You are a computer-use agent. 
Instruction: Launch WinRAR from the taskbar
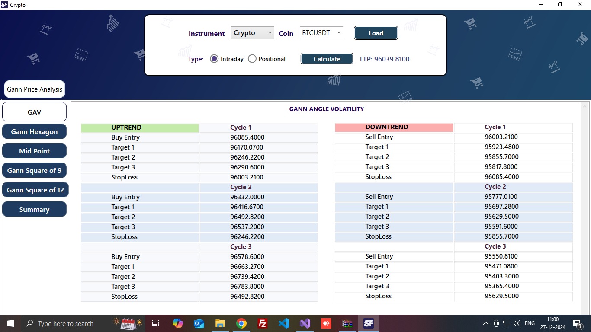point(347,323)
